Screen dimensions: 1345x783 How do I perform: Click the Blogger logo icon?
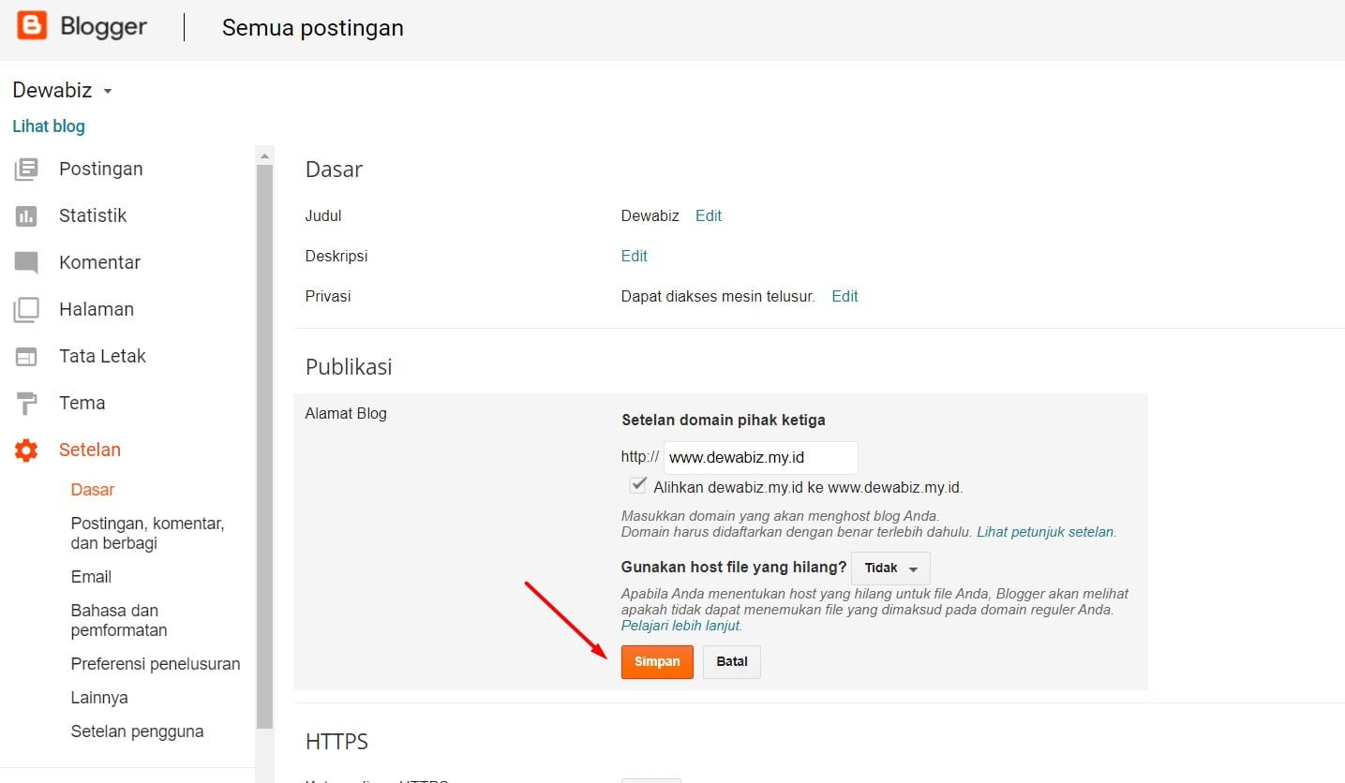tap(32, 26)
